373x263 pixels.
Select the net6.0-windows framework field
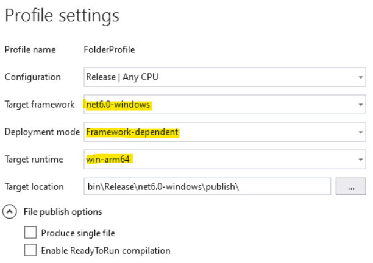(118, 105)
